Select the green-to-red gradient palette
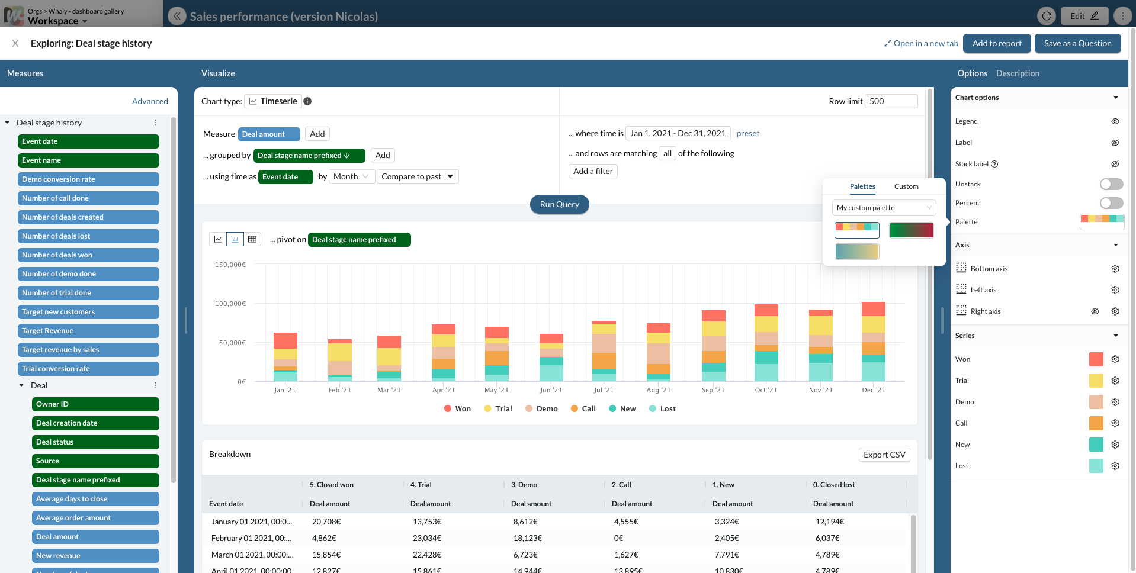Screen dimensions: 1136x573 pos(911,230)
